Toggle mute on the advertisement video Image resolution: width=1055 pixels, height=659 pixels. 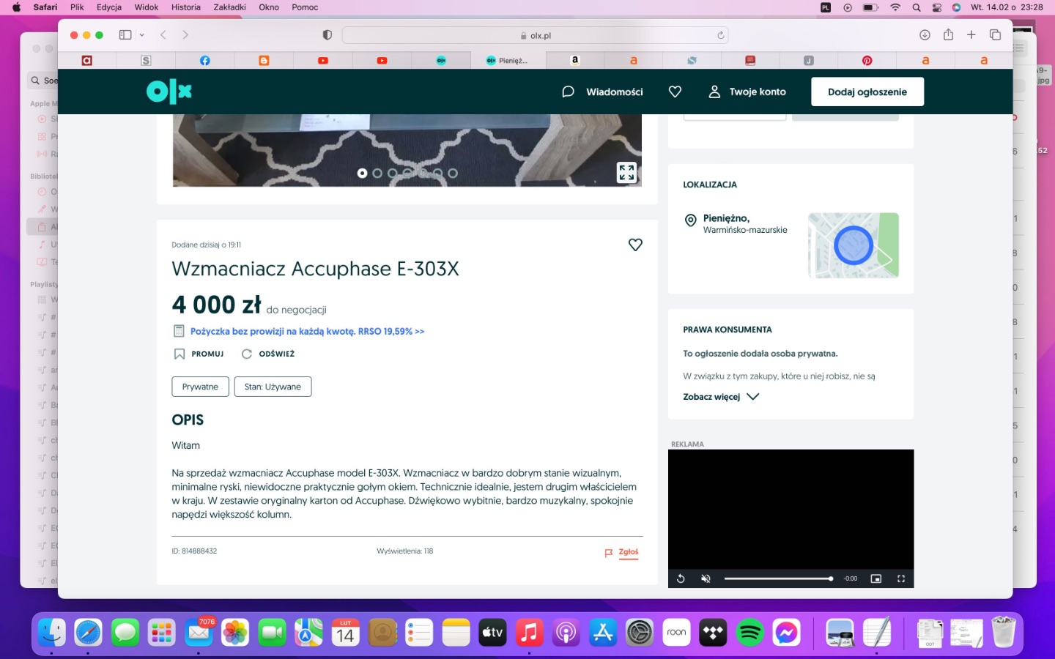pyautogui.click(x=706, y=578)
